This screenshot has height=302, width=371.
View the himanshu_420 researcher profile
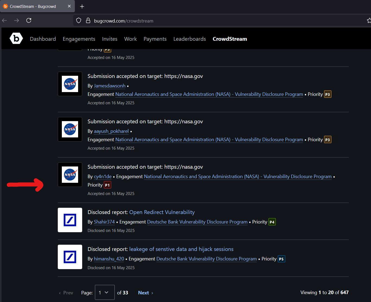[x=109, y=259]
